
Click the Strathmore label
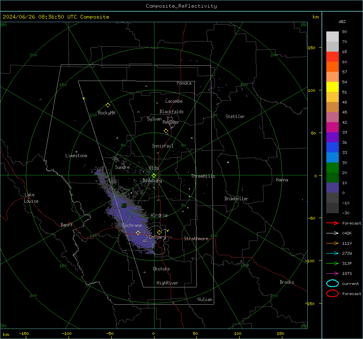click(x=196, y=239)
